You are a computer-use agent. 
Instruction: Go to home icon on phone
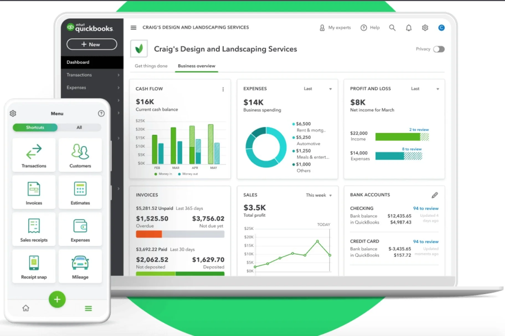pos(26,308)
